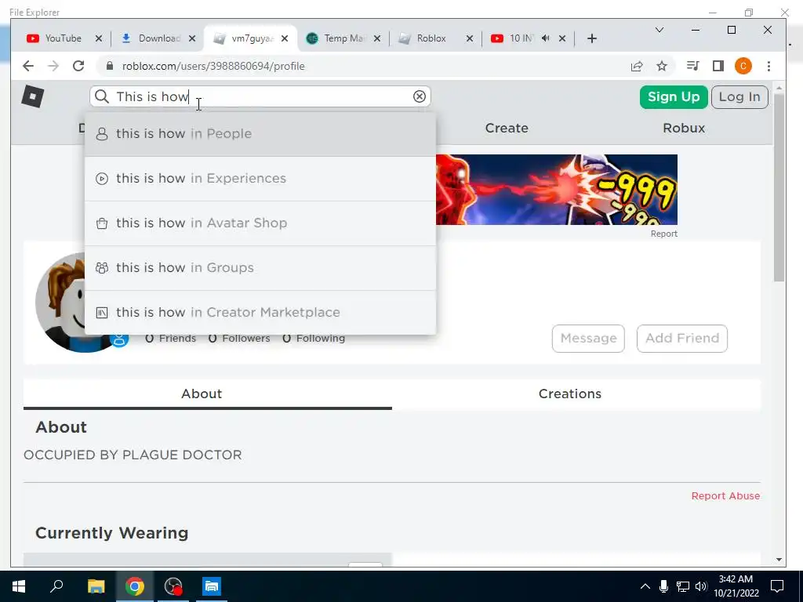Screen dimensions: 803x602
Task: Clear the search field with X icon
Action: point(420,96)
